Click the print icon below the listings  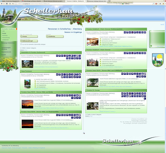[84, 133]
